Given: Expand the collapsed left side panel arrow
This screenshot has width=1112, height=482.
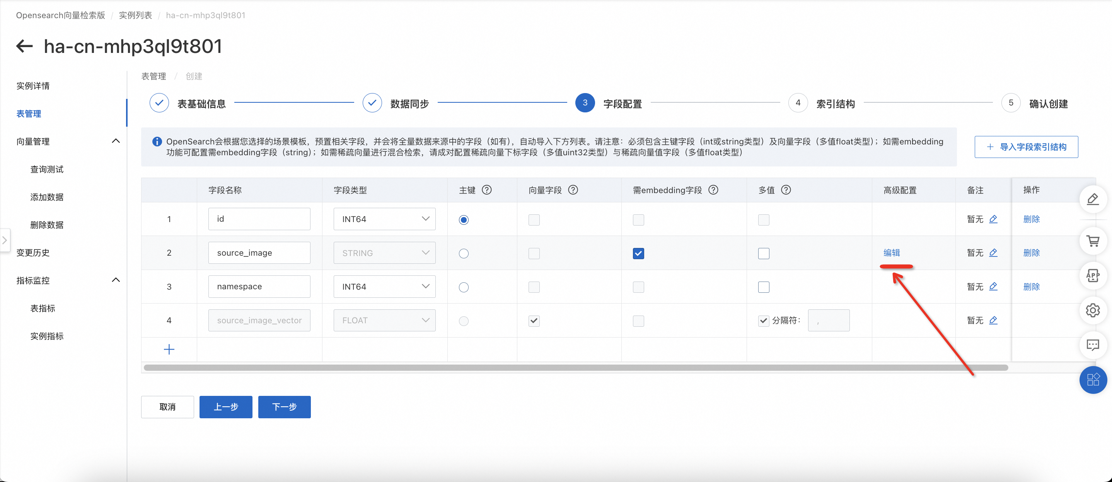Looking at the screenshot, I should [5, 240].
